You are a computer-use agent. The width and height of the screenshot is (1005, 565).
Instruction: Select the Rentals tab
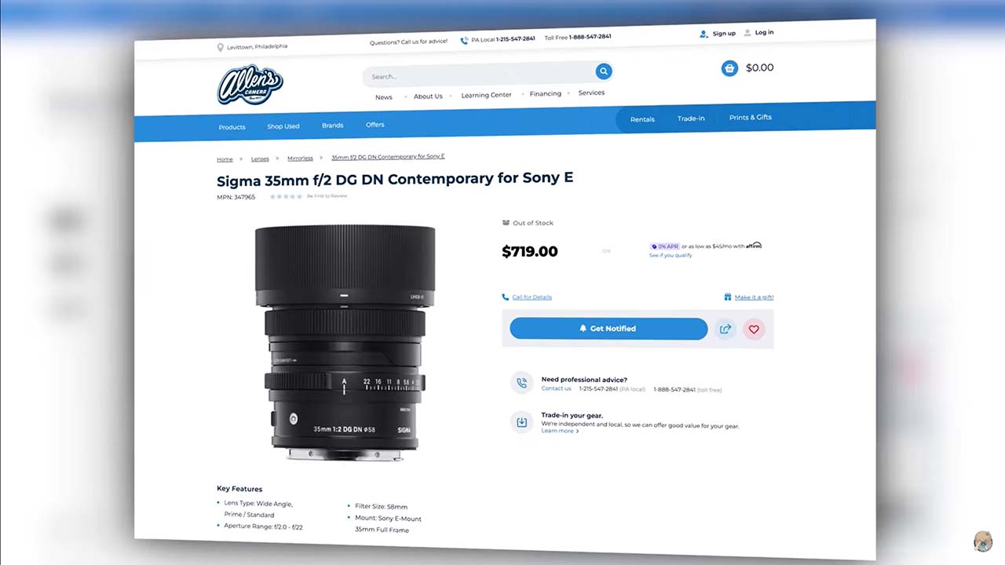642,119
